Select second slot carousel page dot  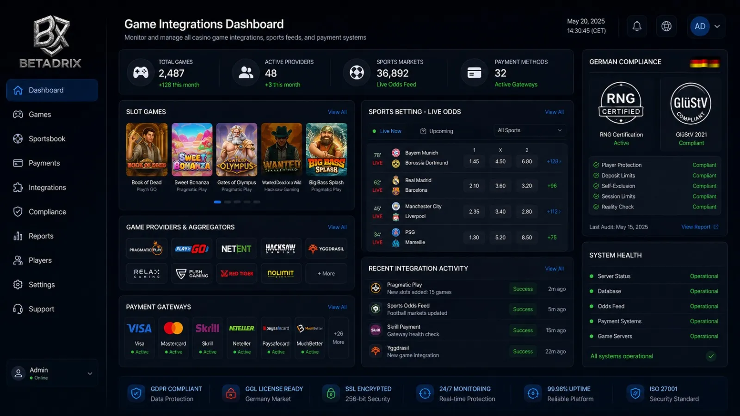tap(227, 202)
